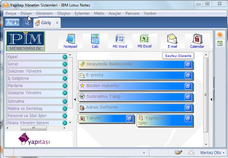Image resolution: width=228 pixels, height=158 pixels.
Task: Click the day-at-a-glance calendar sidebar icon
Action: tap(219, 43)
